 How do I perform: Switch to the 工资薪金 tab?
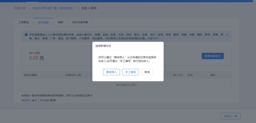tap(24, 22)
